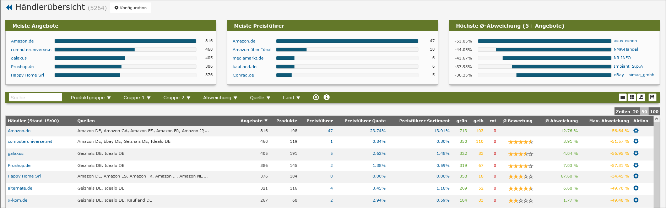
Task: Open Amazon.de link in table
Action: 19,131
